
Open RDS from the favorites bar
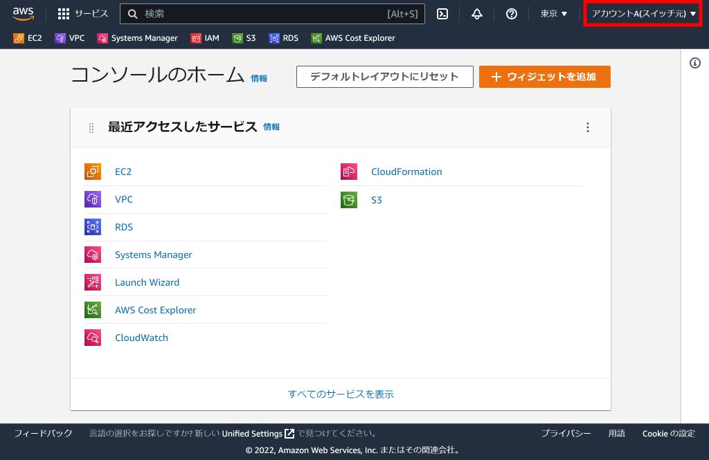[283, 39]
